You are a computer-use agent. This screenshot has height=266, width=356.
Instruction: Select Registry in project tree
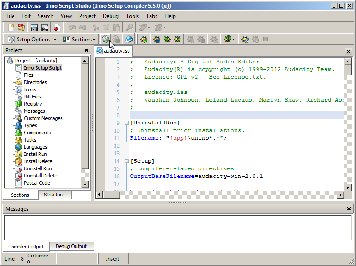click(x=33, y=104)
